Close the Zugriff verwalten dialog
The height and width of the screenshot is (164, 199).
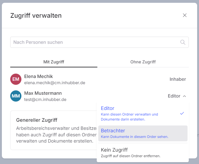[x=185, y=16]
